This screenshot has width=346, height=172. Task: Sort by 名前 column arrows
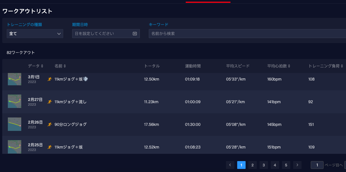65,66
